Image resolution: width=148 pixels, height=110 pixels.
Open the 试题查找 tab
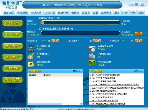pos(106,13)
